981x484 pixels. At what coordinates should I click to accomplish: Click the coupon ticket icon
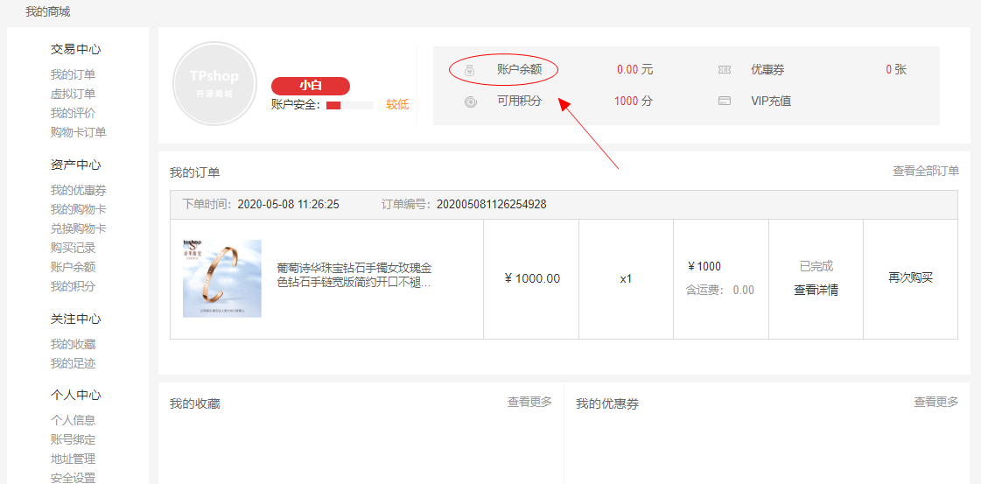coord(725,70)
